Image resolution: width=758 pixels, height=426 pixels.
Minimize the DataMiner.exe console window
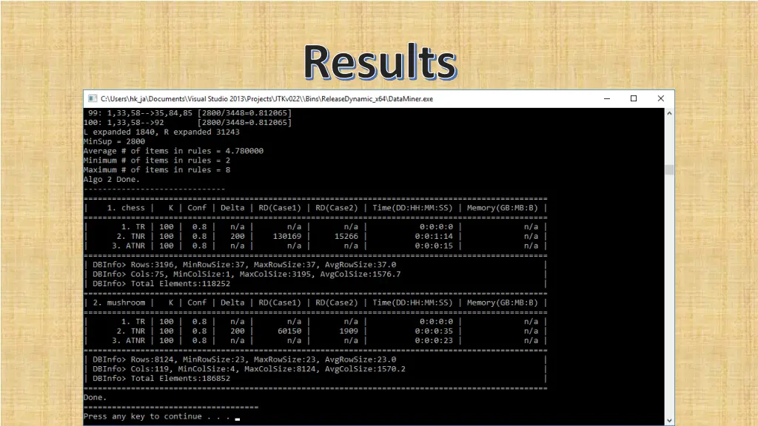(x=606, y=98)
